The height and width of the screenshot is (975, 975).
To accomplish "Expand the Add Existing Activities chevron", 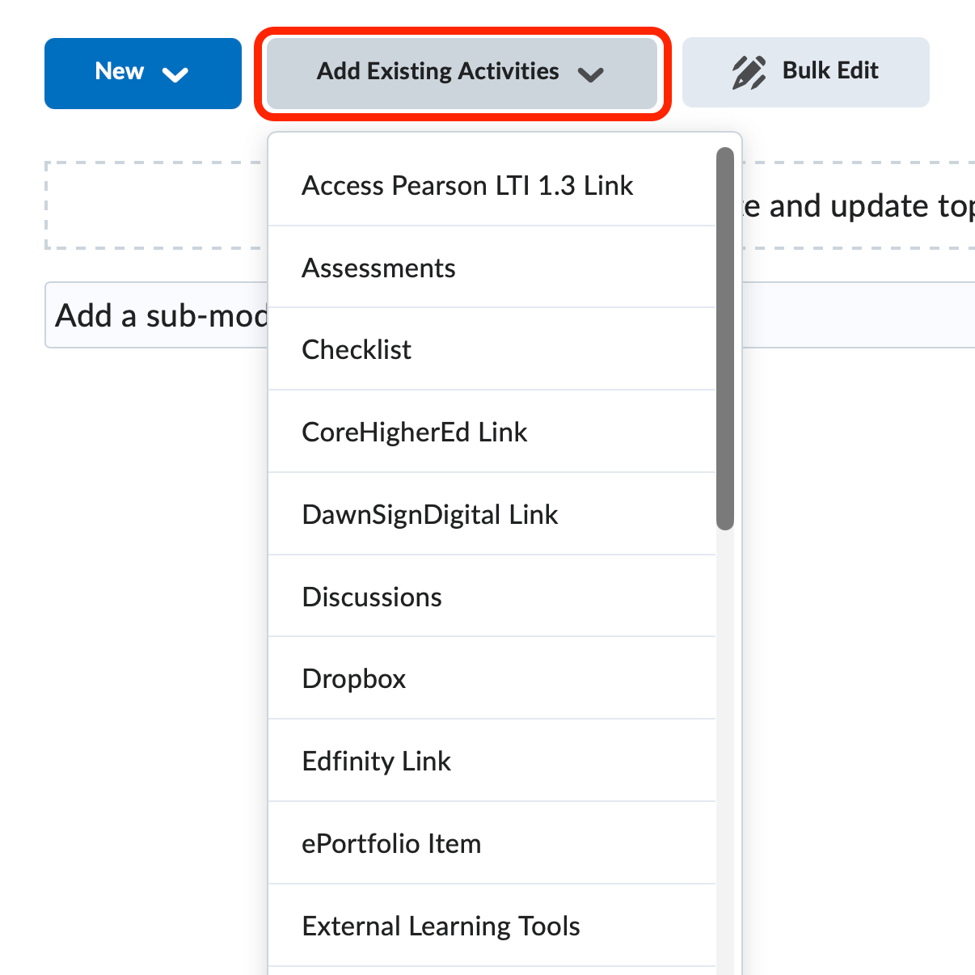I will coord(591,75).
